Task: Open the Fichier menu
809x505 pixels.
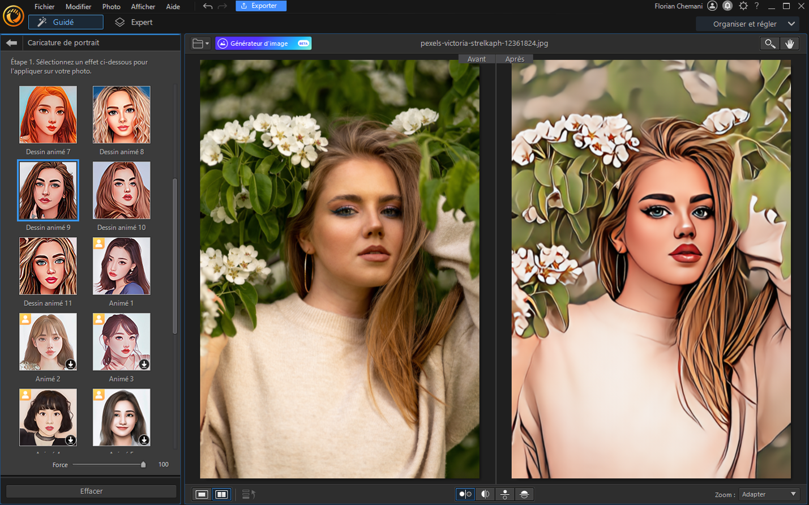Action: point(44,6)
